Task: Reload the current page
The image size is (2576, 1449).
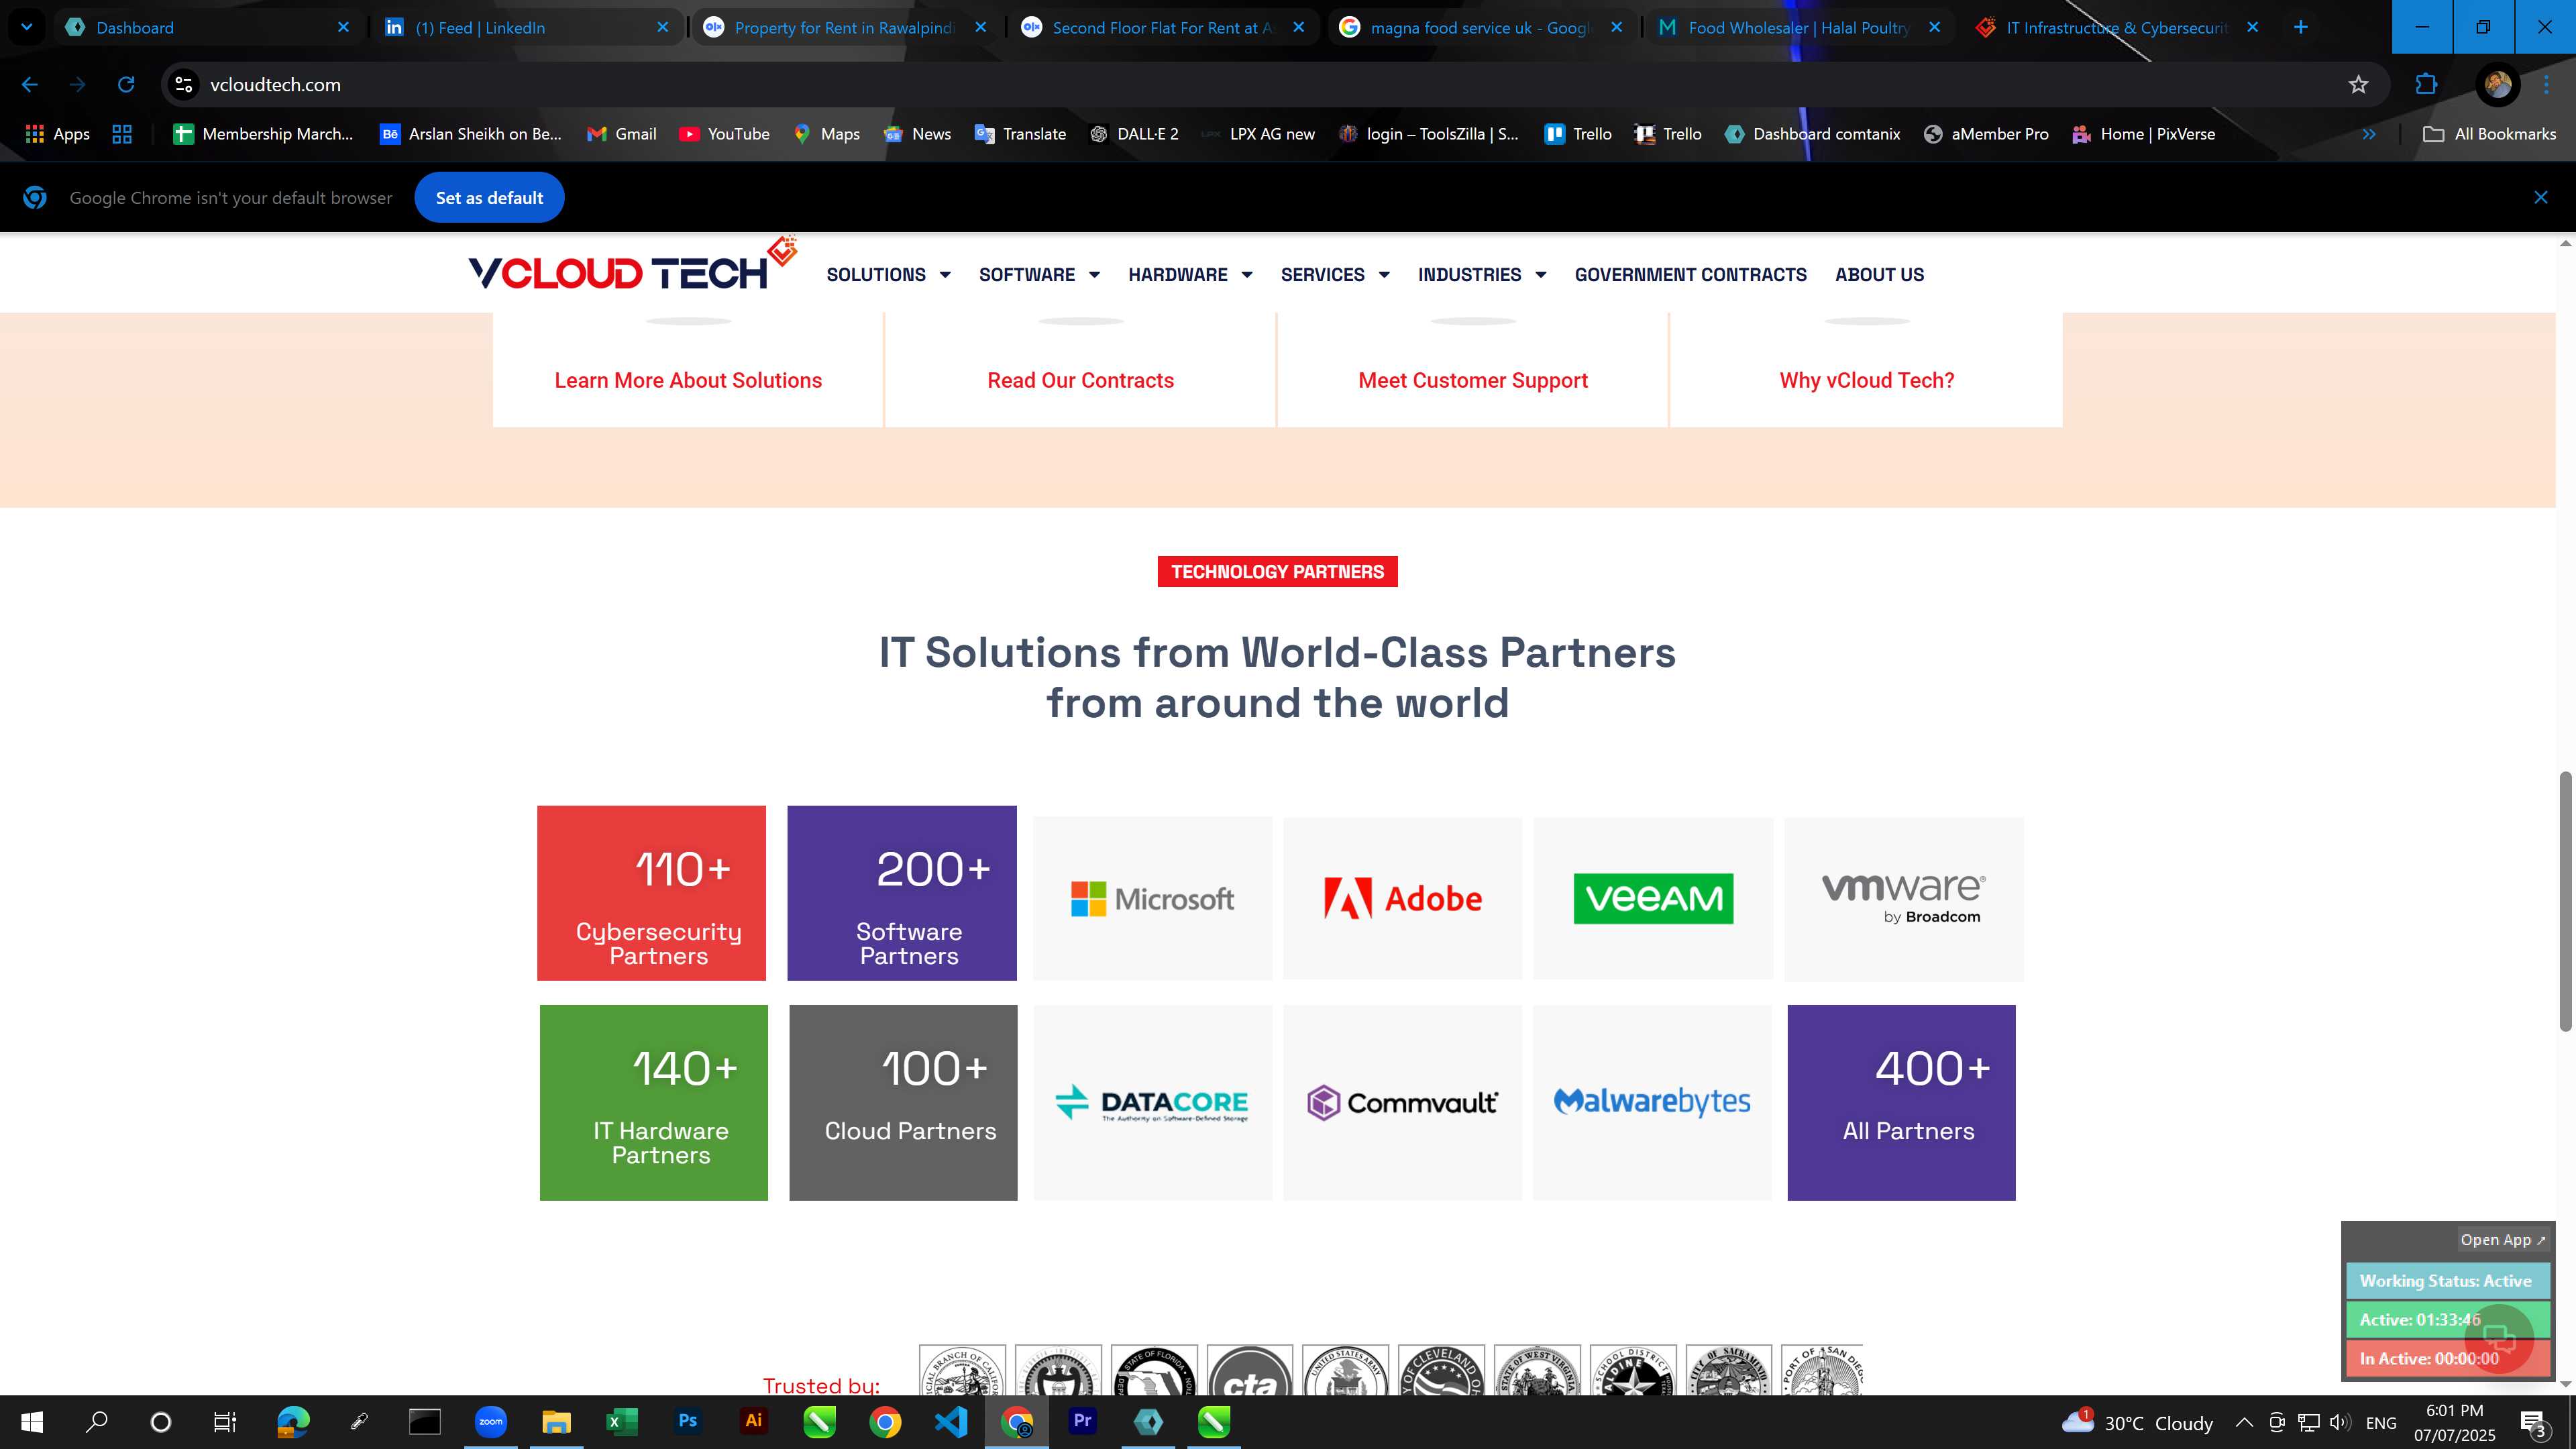Action: click(126, 85)
